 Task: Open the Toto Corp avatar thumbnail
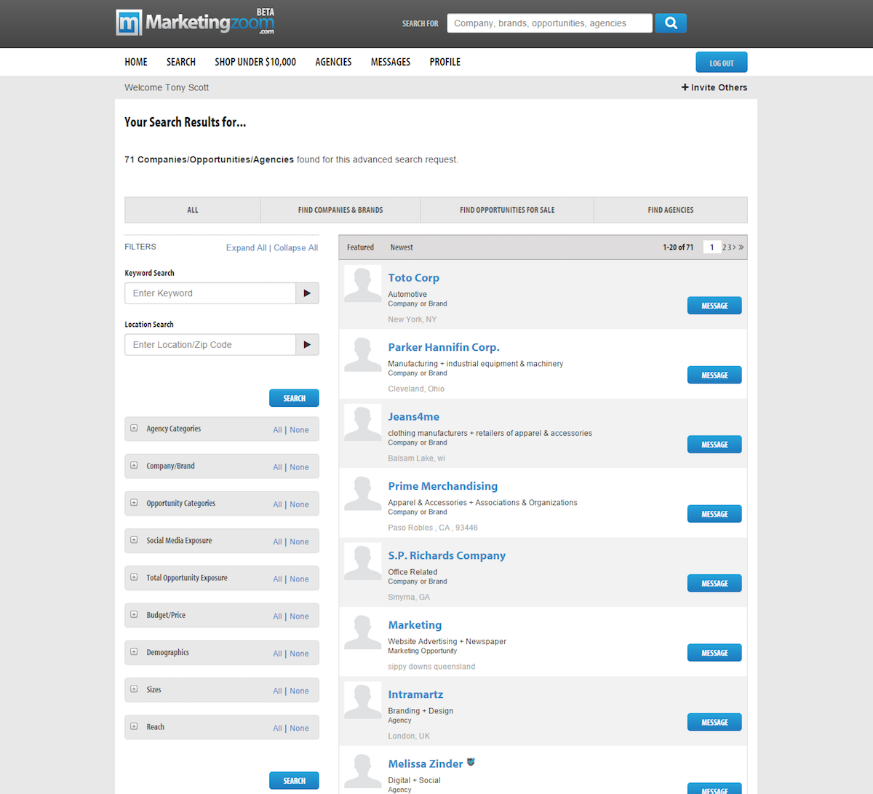coord(363,284)
